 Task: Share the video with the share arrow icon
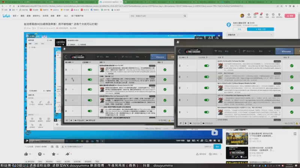67,154
